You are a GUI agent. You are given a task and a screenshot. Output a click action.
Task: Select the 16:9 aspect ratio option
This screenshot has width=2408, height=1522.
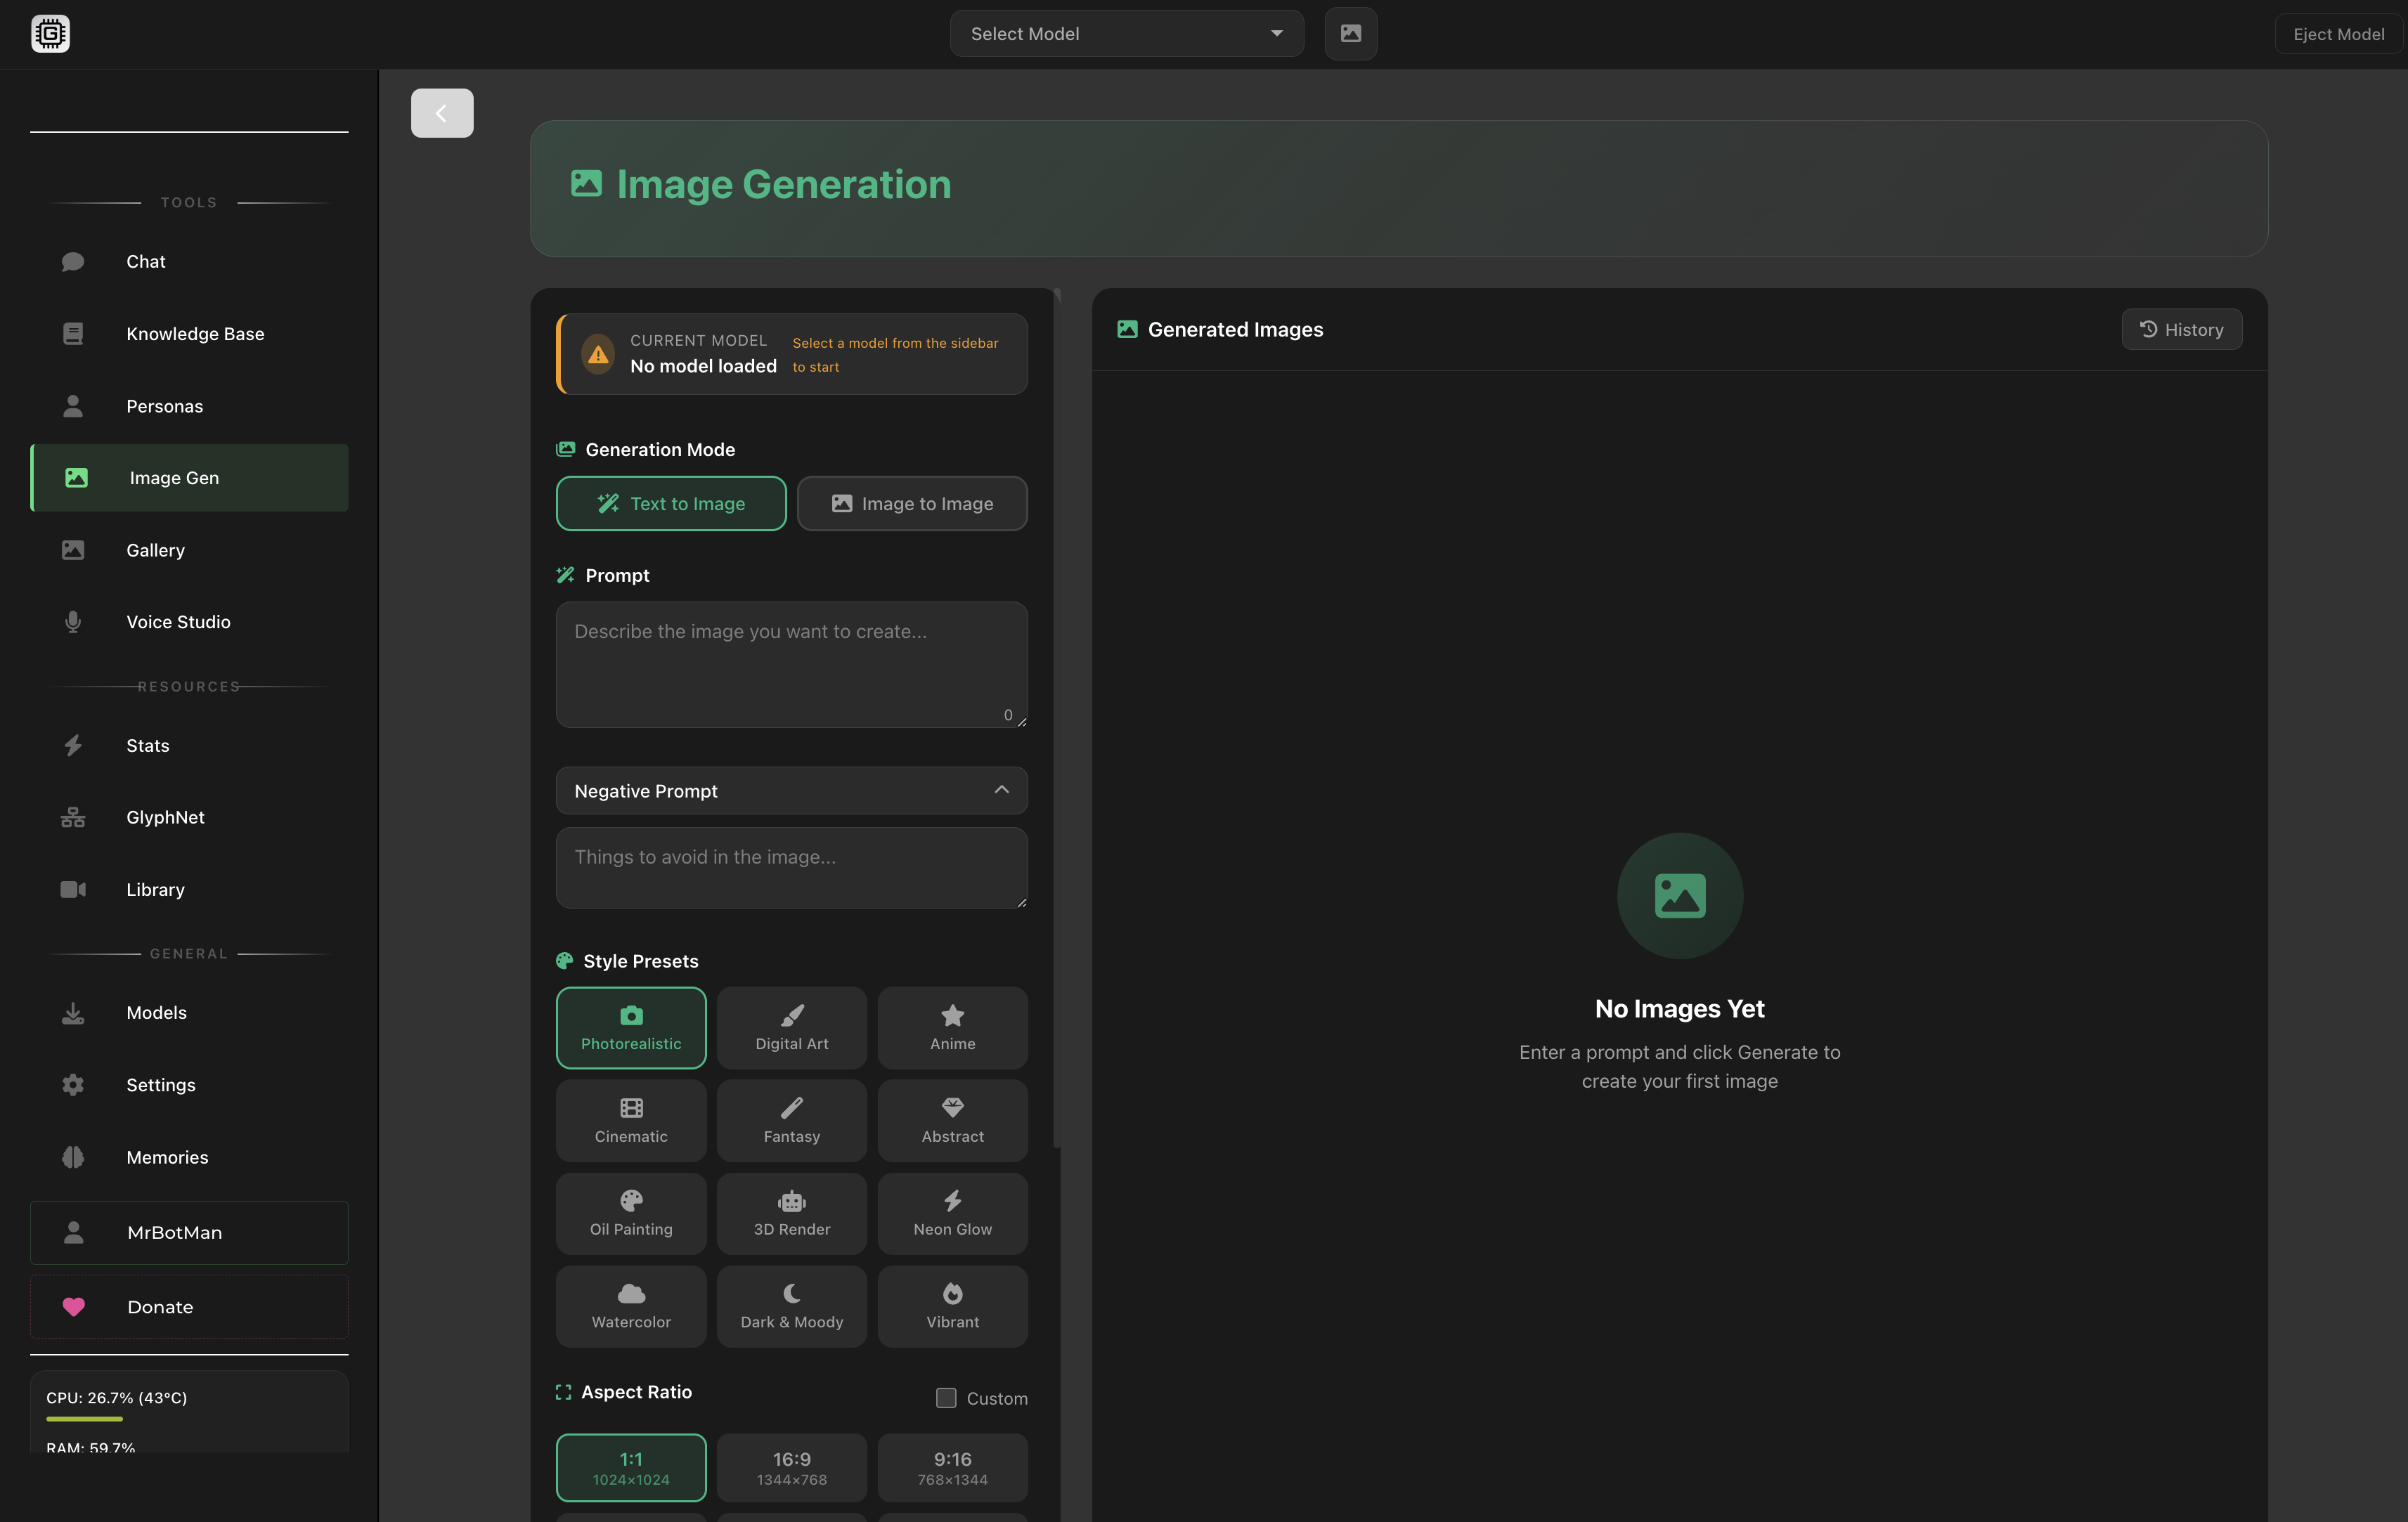791,1467
